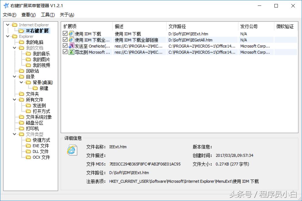The image size is (302, 201).
Task: Uncheck the 导出到 Microsoft extension checkbox
Action: point(65,52)
